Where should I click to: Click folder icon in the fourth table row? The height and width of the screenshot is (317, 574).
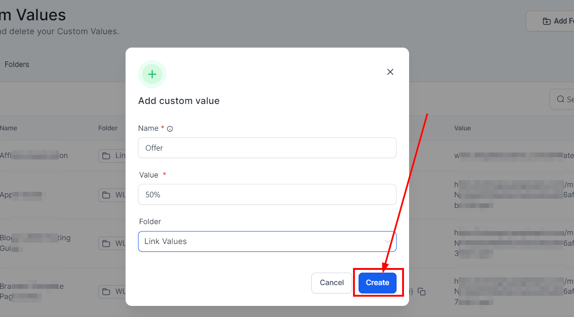point(107,292)
